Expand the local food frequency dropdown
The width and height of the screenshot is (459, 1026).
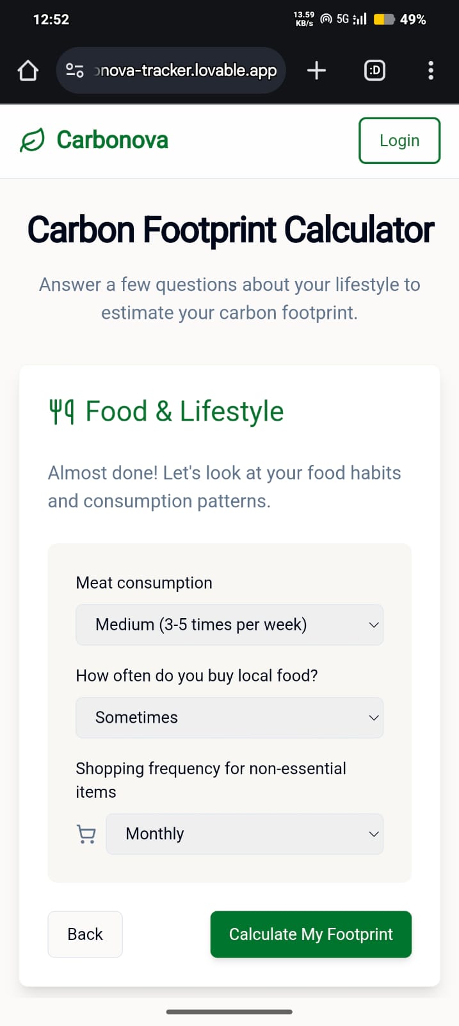[x=229, y=718]
